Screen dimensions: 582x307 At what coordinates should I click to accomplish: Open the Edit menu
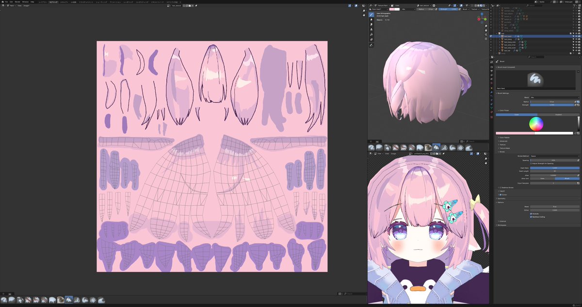(x=11, y=2)
